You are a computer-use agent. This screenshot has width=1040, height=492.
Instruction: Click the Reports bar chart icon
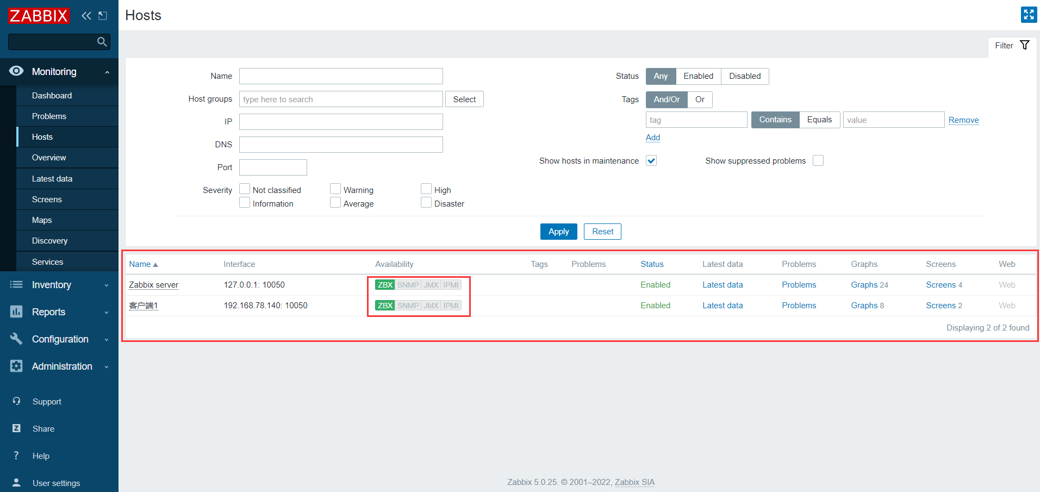(16, 312)
